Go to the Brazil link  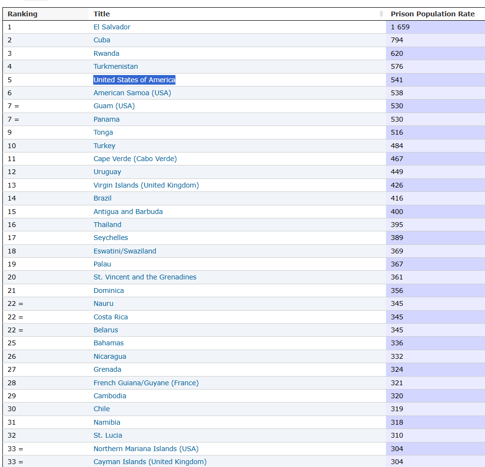point(102,198)
